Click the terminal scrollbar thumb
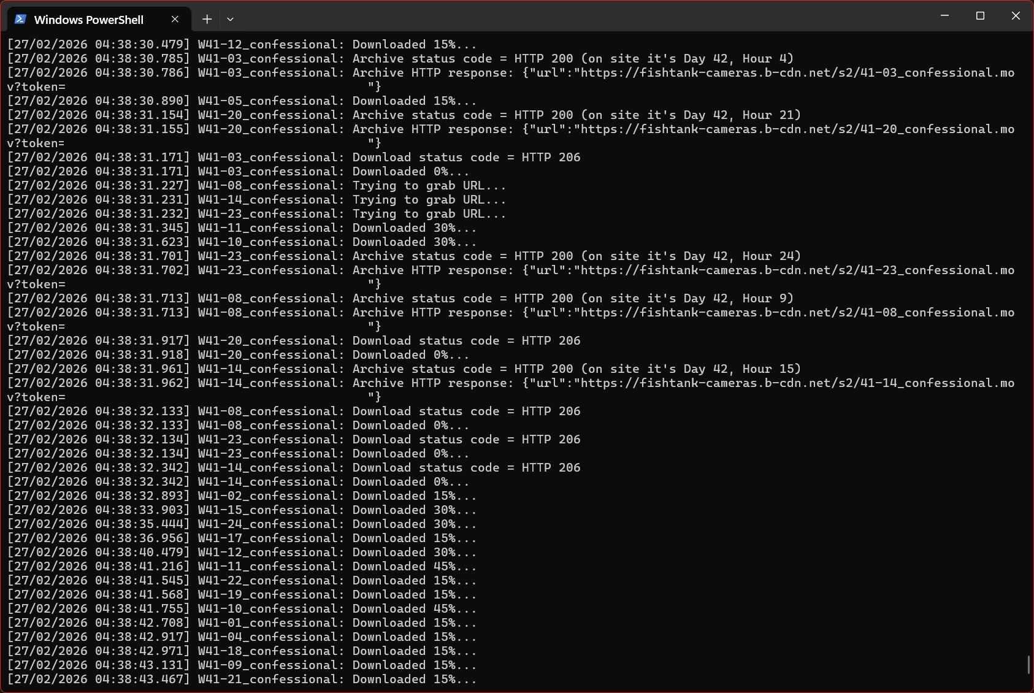 point(1028,665)
